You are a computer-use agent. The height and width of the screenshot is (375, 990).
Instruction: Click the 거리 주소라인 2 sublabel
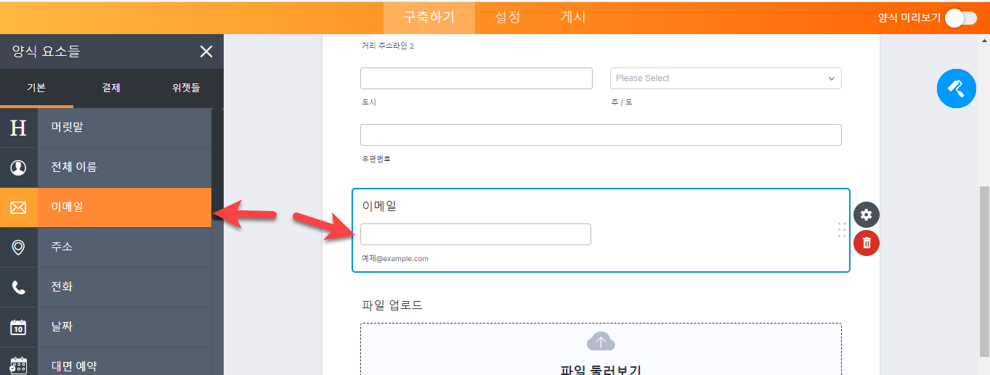pos(388,46)
